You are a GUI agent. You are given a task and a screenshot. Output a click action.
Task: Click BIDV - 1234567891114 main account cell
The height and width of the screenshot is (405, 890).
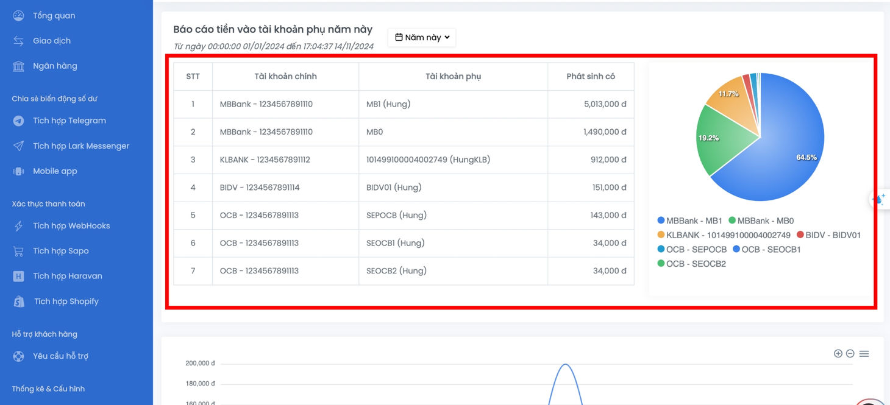[x=286, y=188]
